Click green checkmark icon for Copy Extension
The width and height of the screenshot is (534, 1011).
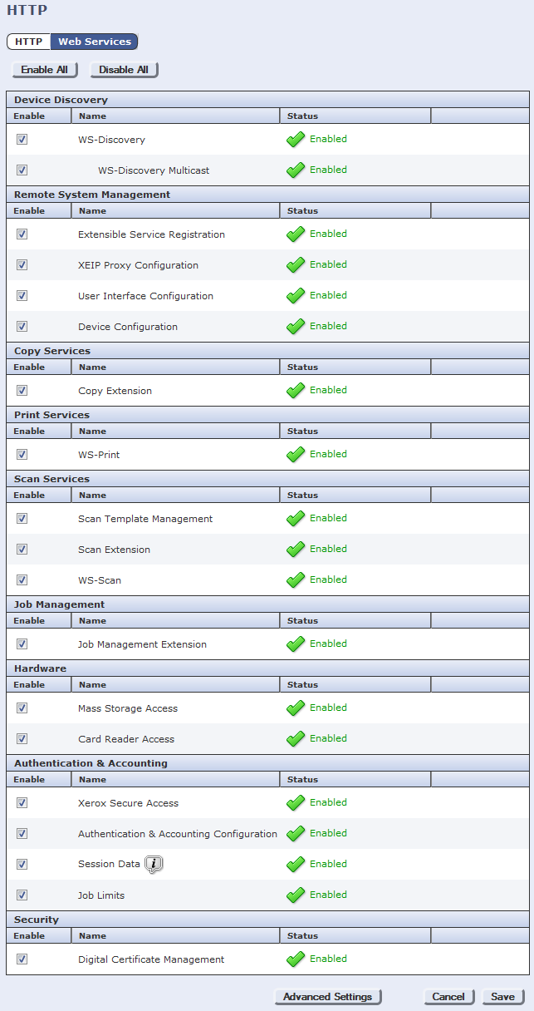pos(296,391)
